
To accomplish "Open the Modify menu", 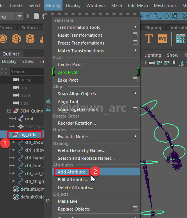I will pyautogui.click(x=53, y=5).
